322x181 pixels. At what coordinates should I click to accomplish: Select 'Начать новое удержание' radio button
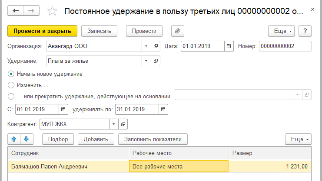click(11, 74)
